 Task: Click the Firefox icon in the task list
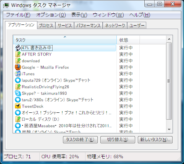(18, 67)
